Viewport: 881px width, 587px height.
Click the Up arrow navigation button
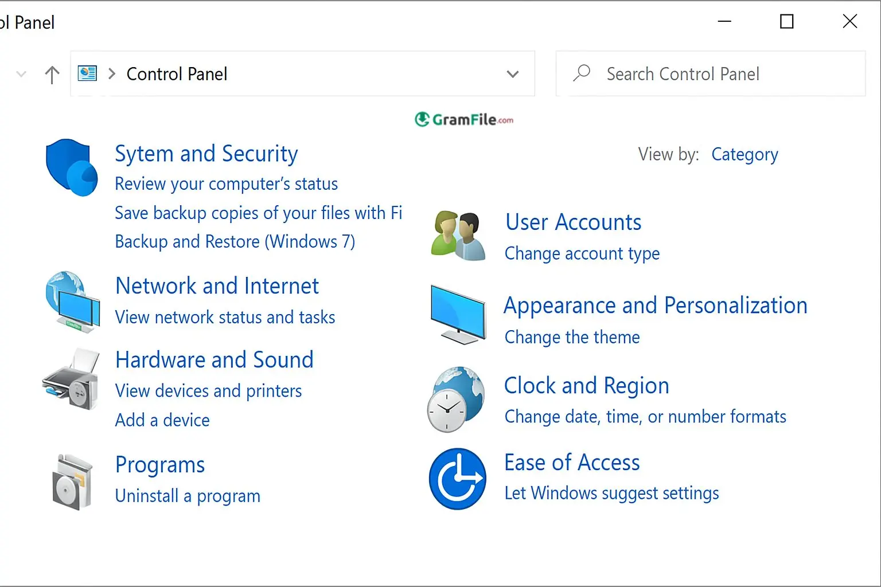pos(52,75)
